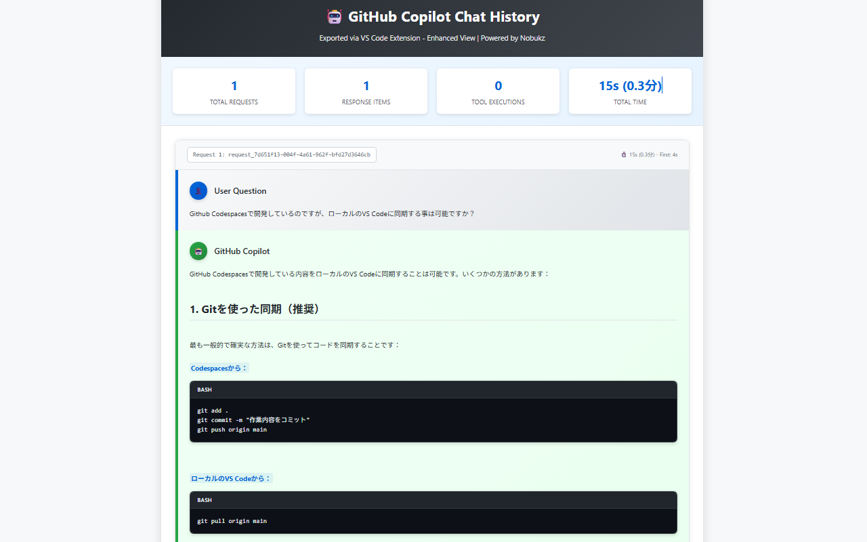The image size is (867, 542).
Task: Click the ローカルのVS Codeから： label
Action: (231, 478)
